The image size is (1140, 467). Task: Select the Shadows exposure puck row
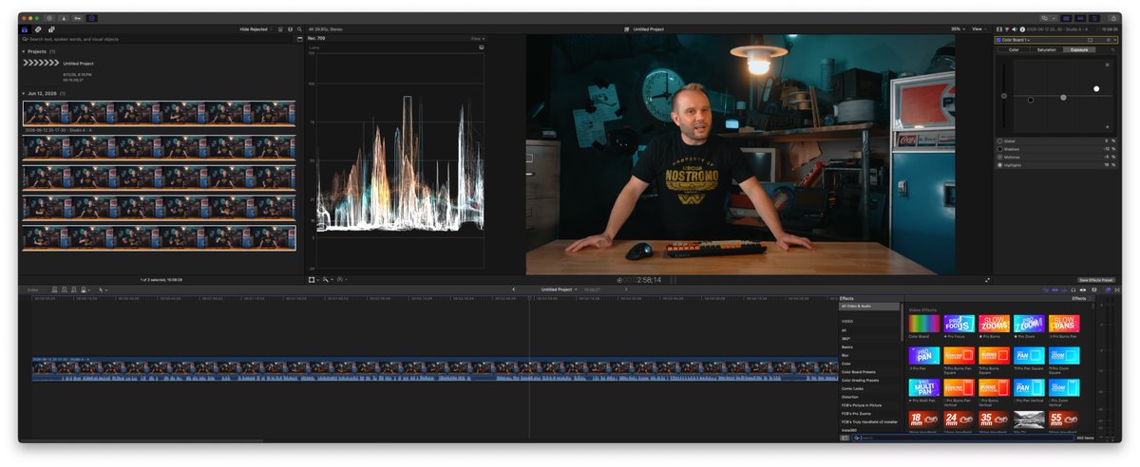(1056, 149)
